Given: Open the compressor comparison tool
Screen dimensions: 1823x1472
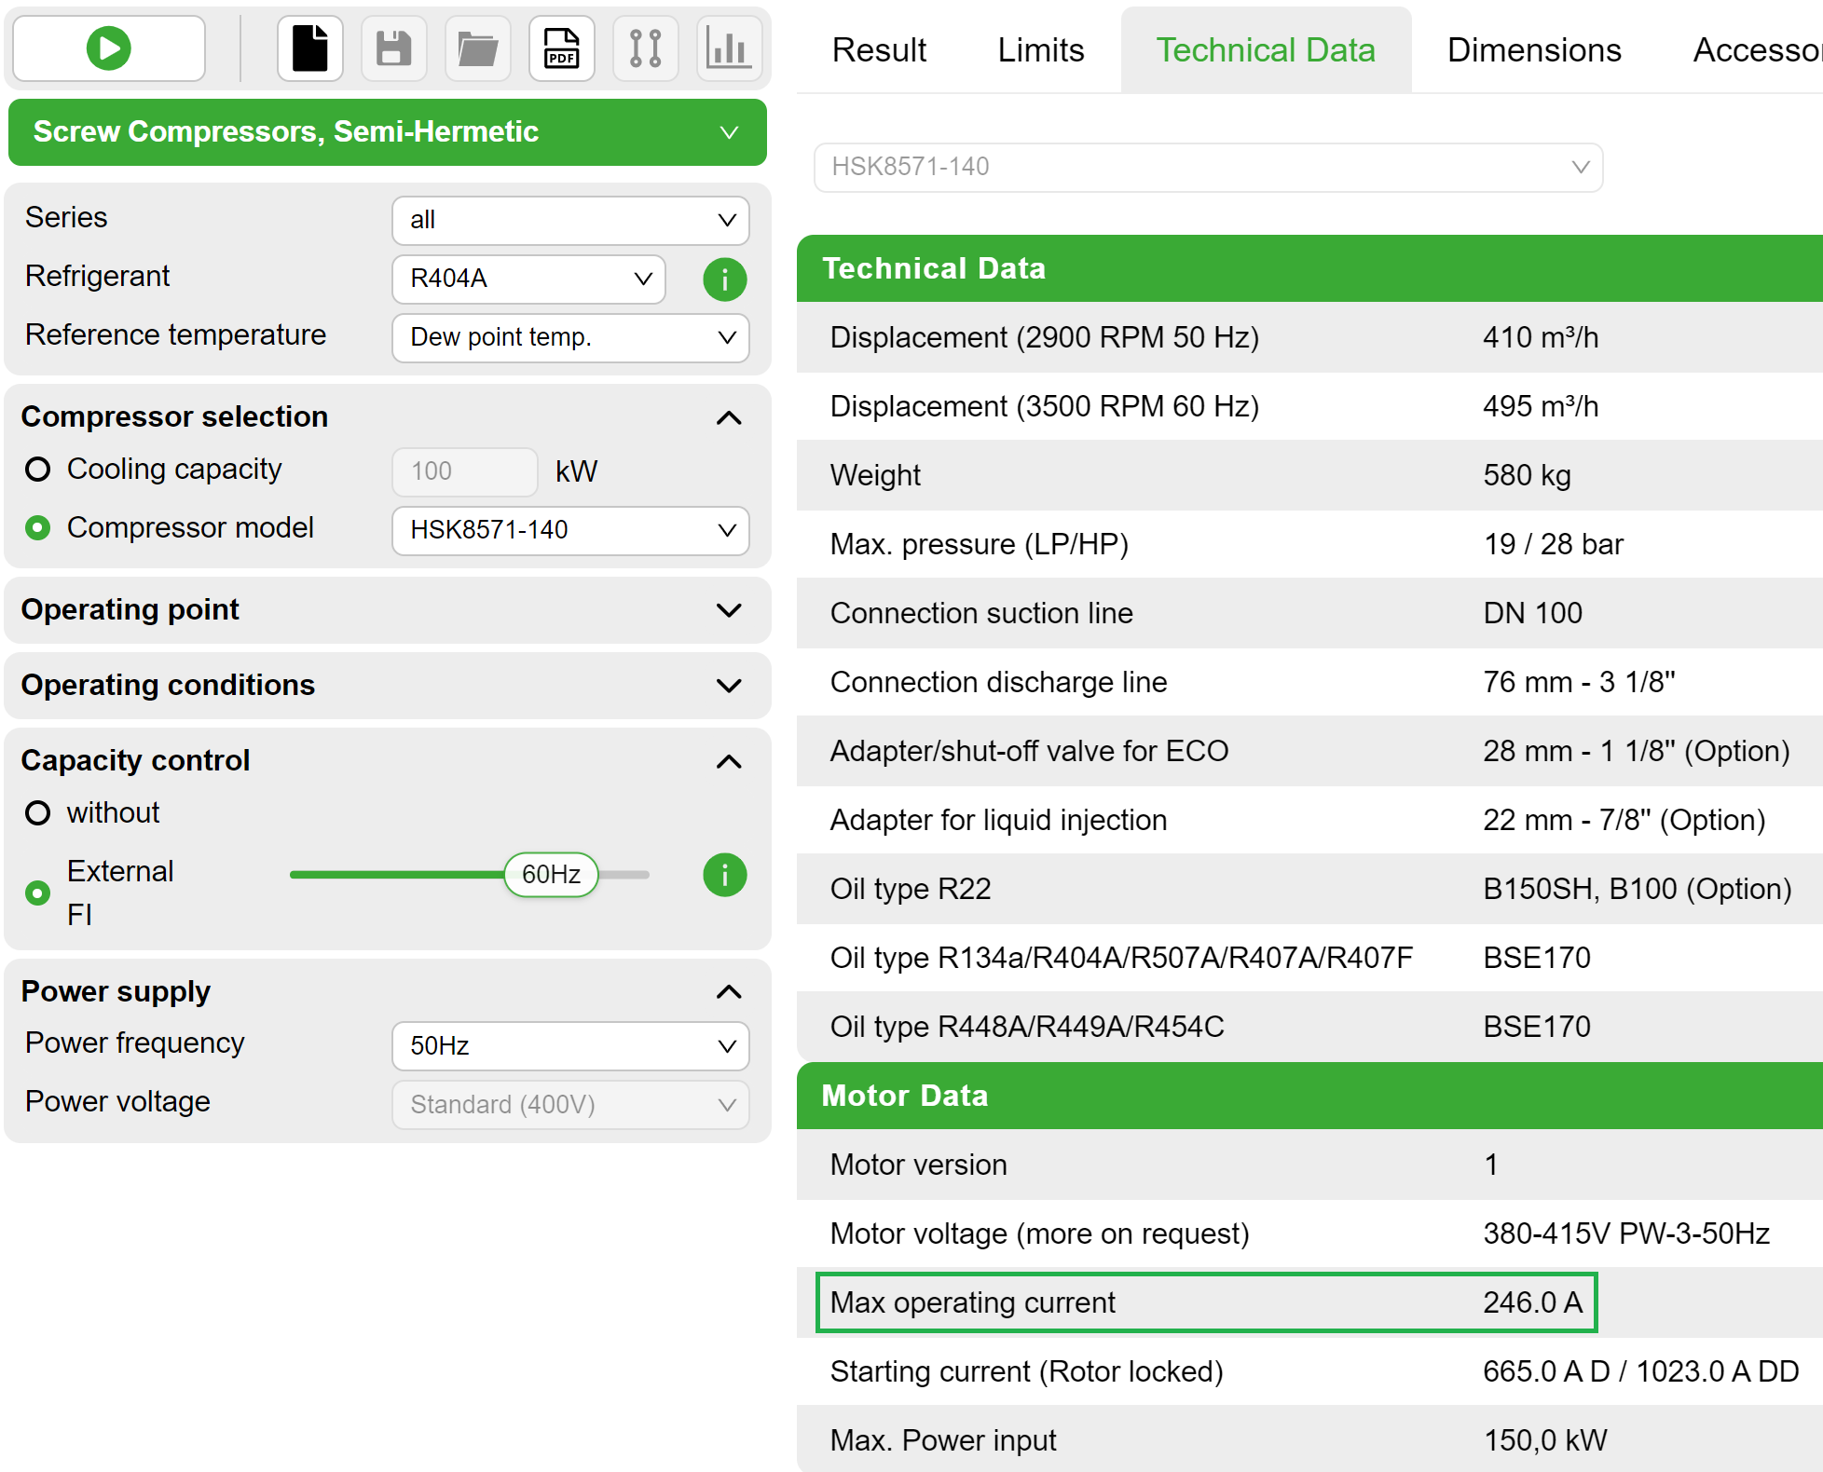Looking at the screenshot, I should pyautogui.click(x=645, y=48).
